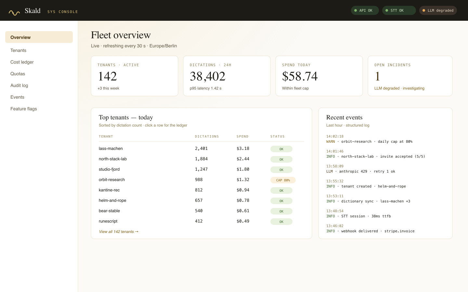The width and height of the screenshot is (468, 292).
Task: Click the 2,401 dictations value
Action: (201, 149)
